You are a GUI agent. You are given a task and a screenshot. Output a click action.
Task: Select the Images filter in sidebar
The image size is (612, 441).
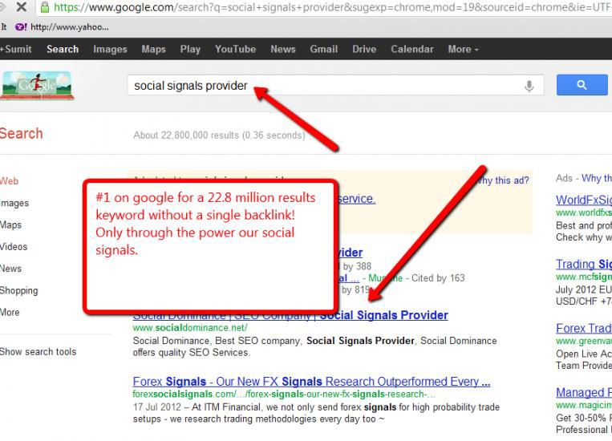14,203
